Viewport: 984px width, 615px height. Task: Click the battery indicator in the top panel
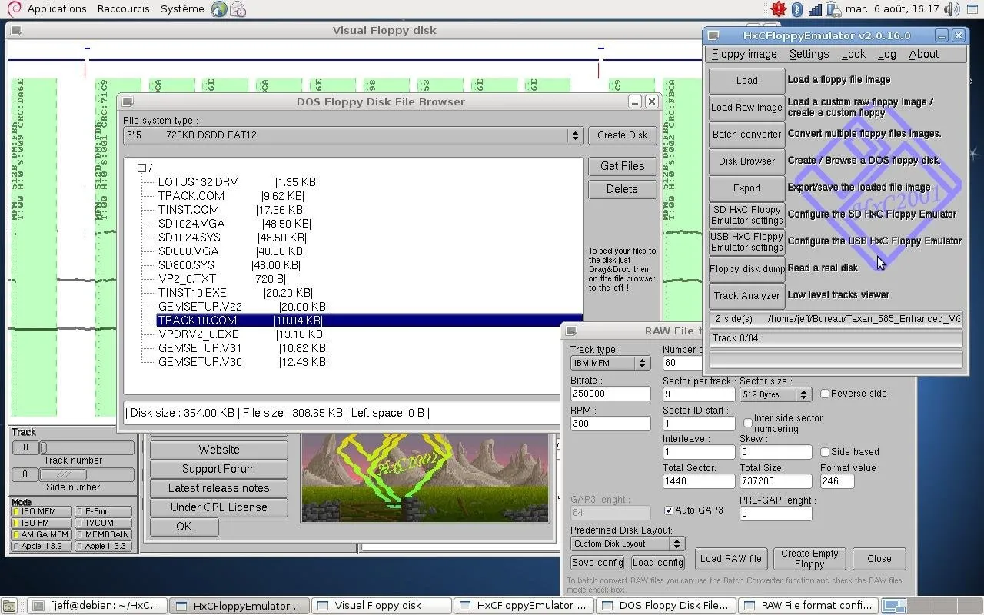tap(831, 8)
